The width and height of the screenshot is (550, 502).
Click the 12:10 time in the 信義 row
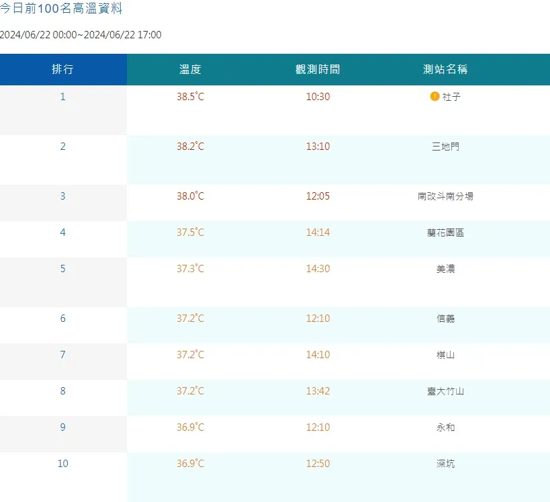pos(318,318)
